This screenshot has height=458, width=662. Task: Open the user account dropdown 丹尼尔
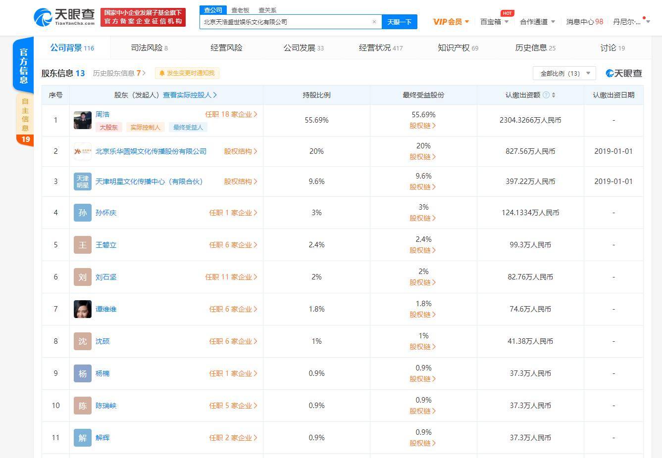(631, 22)
